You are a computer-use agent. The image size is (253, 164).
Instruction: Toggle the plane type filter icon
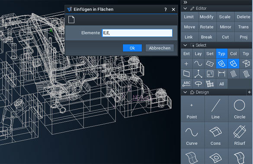pyautogui.click(x=186, y=74)
